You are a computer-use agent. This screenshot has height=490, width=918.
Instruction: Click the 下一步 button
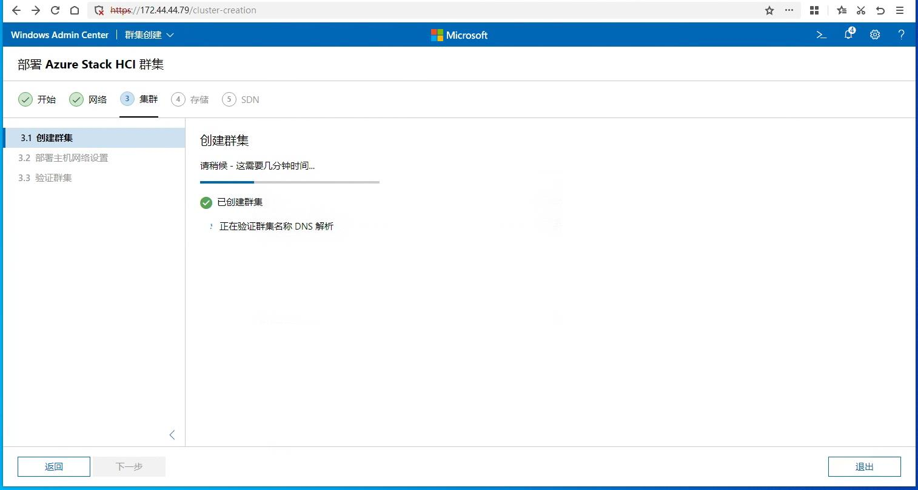[x=129, y=466]
